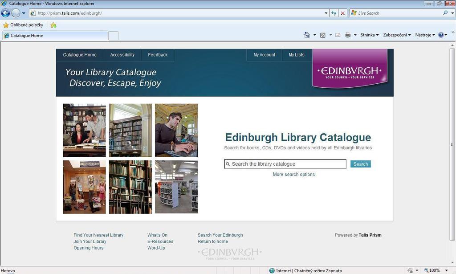Image resolution: width=456 pixels, height=274 pixels.
Task: Open More search options link
Action: point(294,174)
